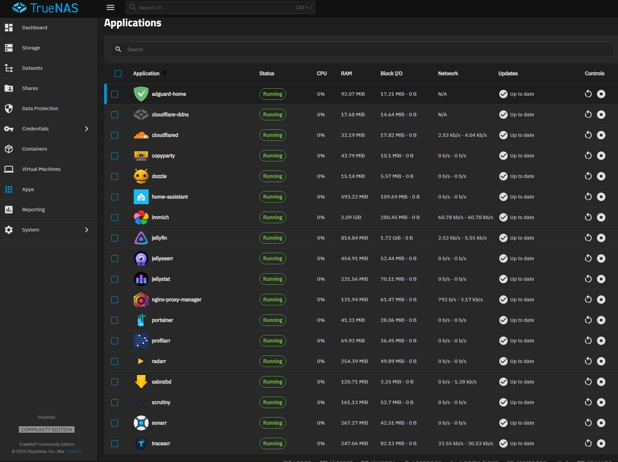Stop the immich app
Screen dimensions: 618x462
601,217
